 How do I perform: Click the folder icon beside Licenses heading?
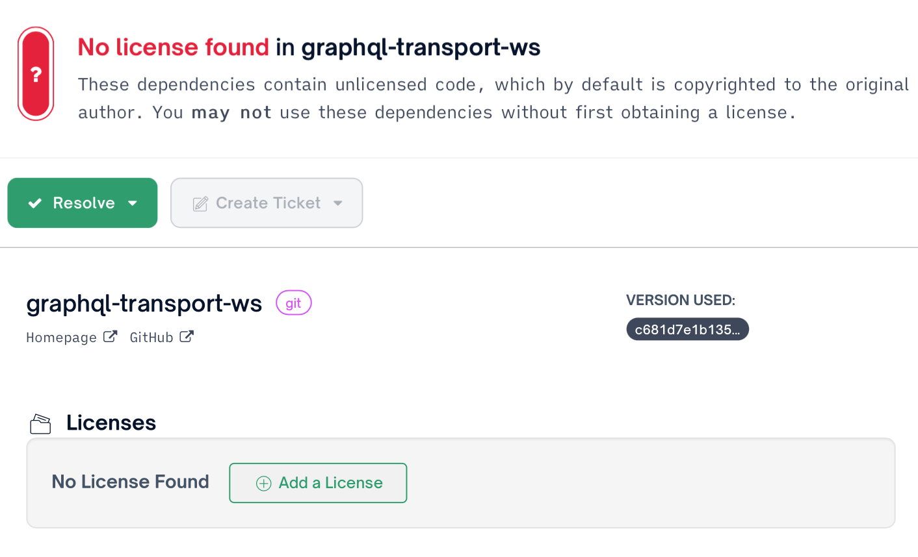[40, 423]
